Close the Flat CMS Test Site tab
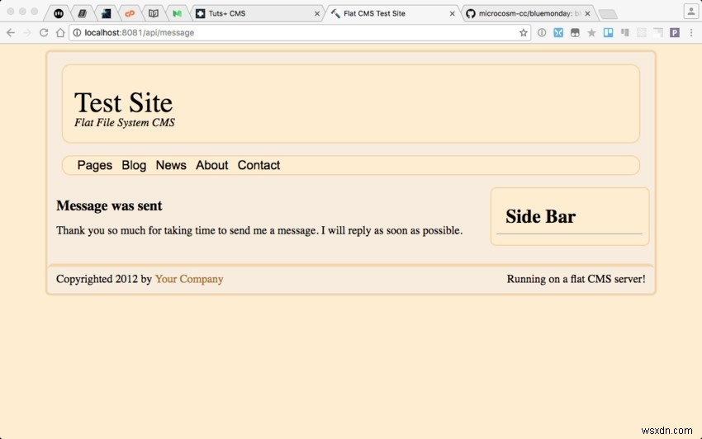This screenshot has height=439, width=702. [453, 14]
